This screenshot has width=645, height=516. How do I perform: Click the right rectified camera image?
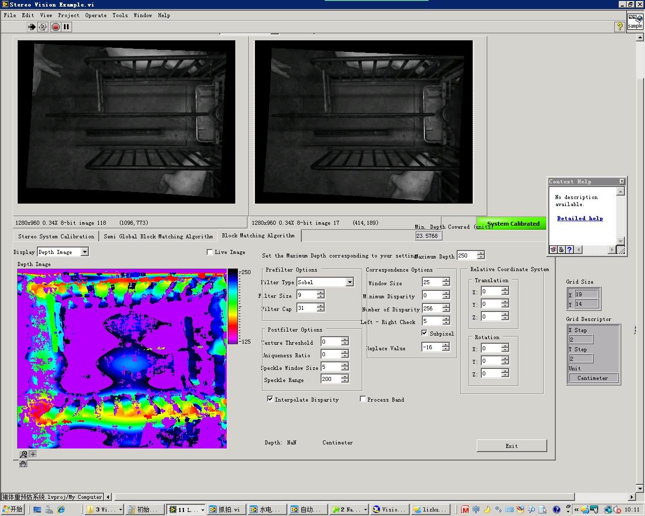pyautogui.click(x=364, y=122)
